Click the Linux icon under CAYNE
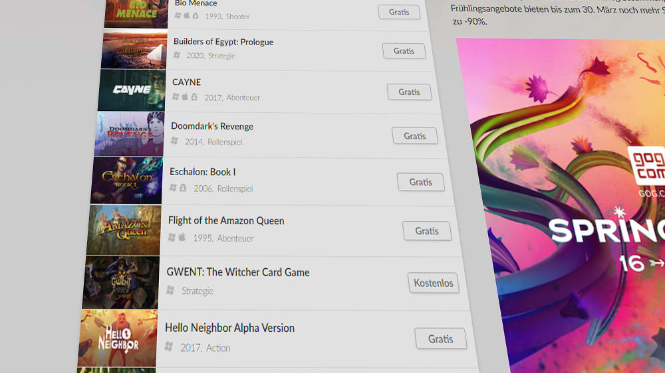 click(x=194, y=97)
